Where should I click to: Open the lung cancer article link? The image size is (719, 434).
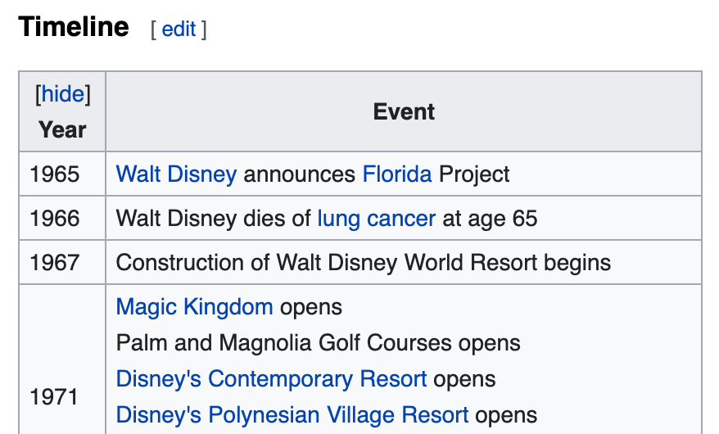[377, 219]
